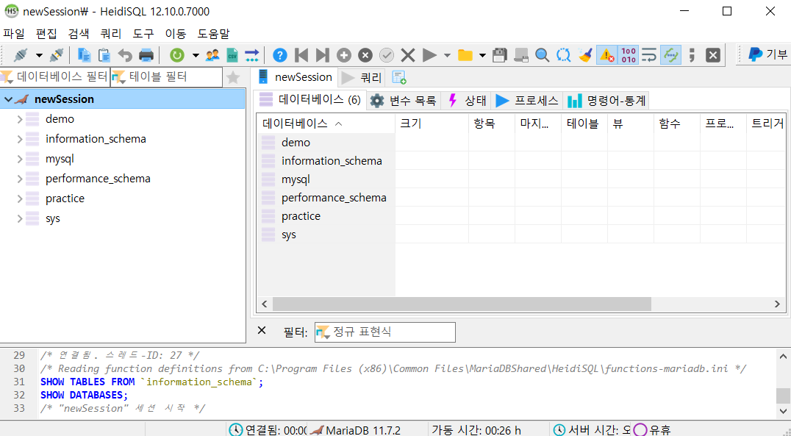The height and width of the screenshot is (436, 791).
Task: Open the session manager plug icon
Action: click(x=21, y=54)
